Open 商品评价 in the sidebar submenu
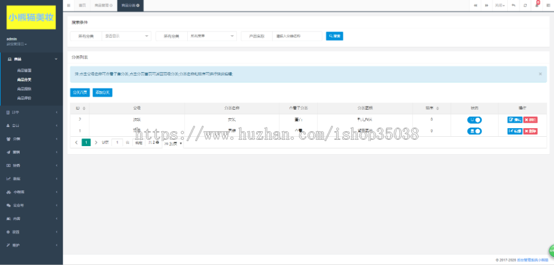554x265 pixels. [x=25, y=98]
